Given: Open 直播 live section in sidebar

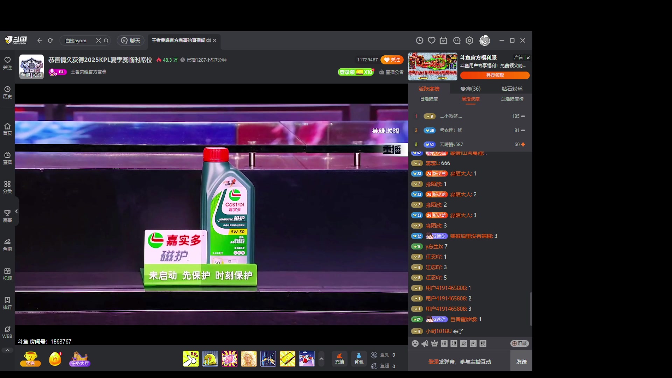Looking at the screenshot, I should pyautogui.click(x=7, y=158).
